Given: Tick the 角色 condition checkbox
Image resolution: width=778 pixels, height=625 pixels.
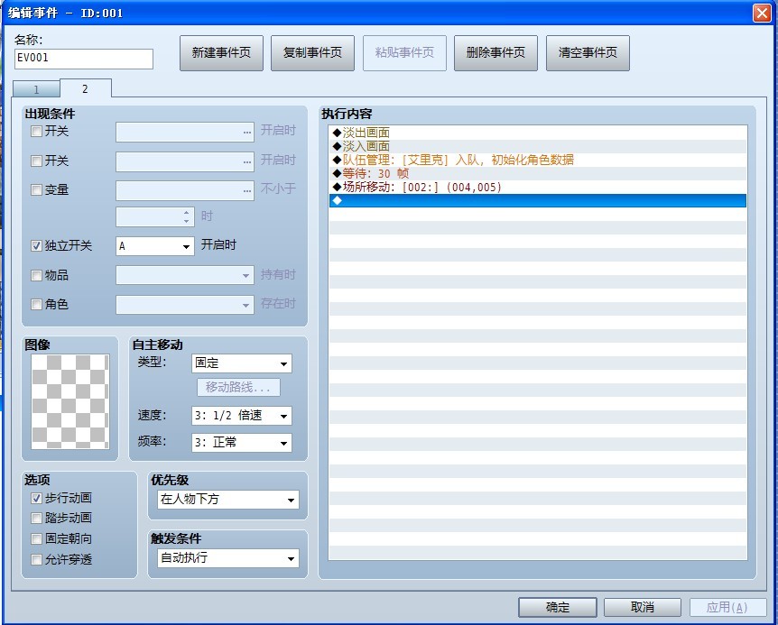Looking at the screenshot, I should (x=36, y=304).
